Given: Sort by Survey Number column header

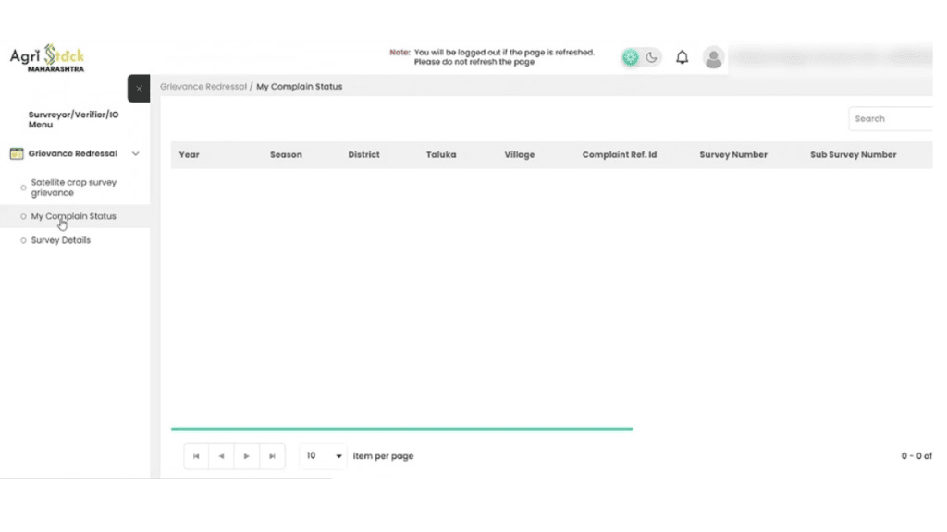Looking at the screenshot, I should tap(733, 155).
